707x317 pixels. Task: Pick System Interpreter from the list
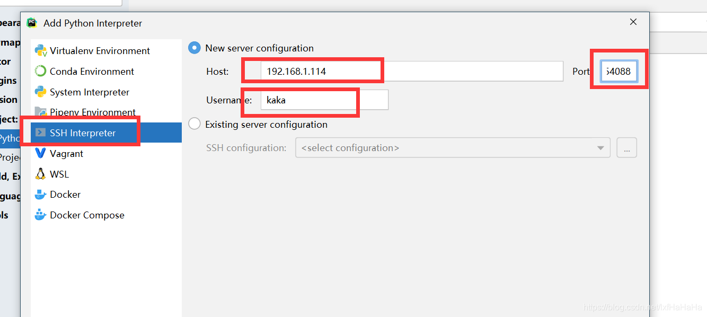[x=106, y=92]
